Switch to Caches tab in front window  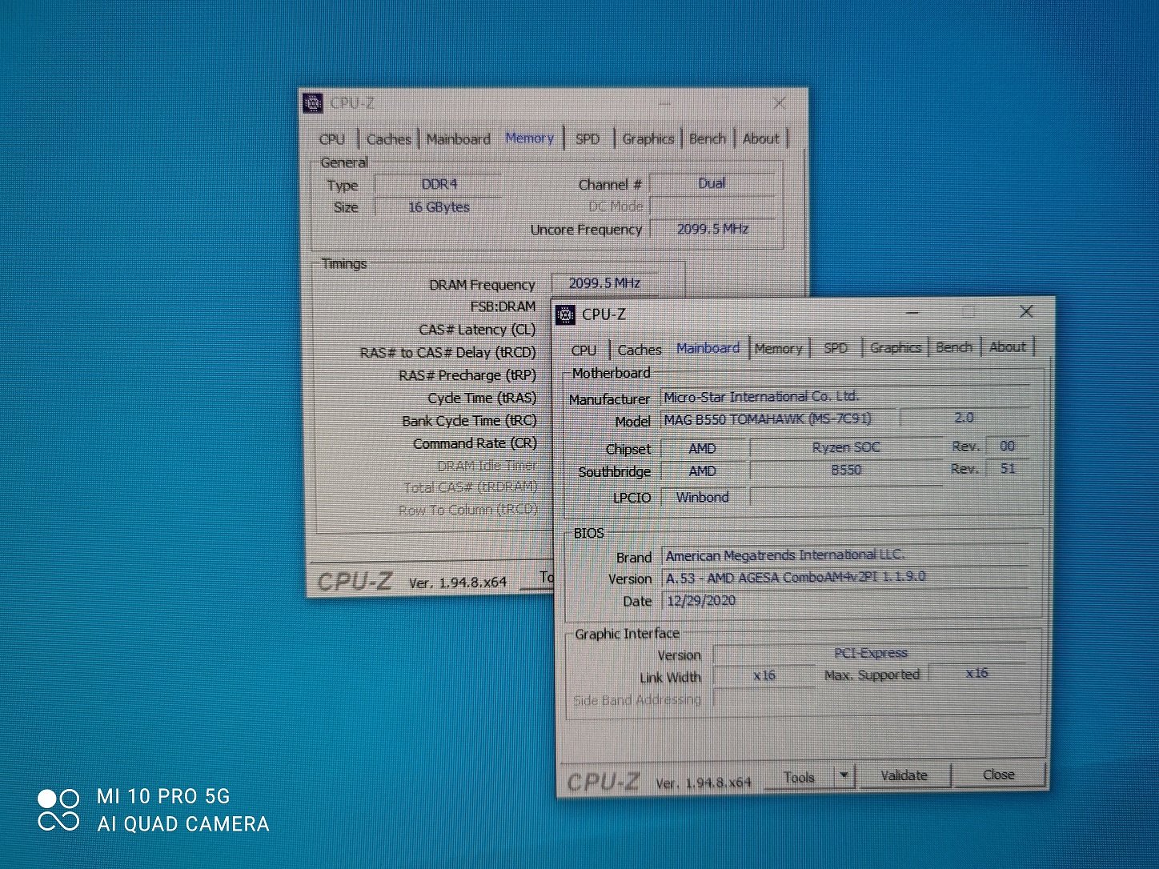click(639, 350)
